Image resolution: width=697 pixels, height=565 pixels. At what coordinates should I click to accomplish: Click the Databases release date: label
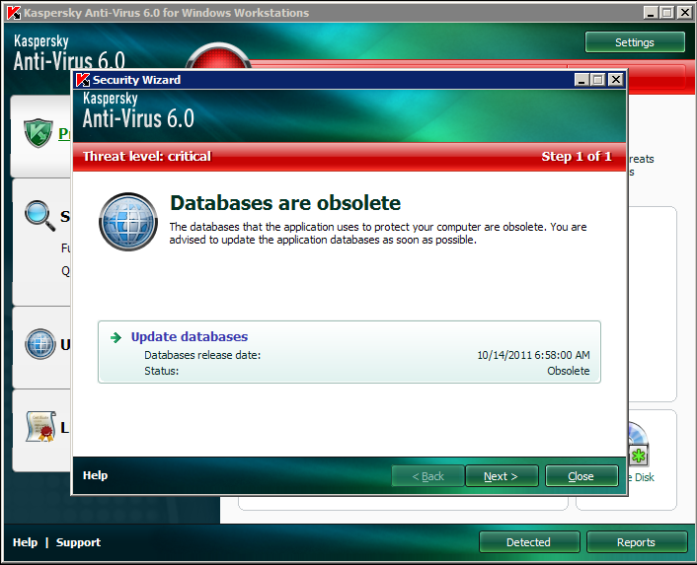click(x=202, y=355)
